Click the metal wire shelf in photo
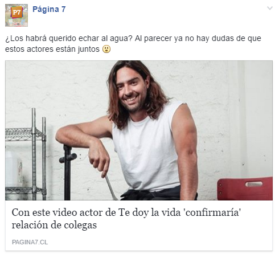 [x=26, y=154]
